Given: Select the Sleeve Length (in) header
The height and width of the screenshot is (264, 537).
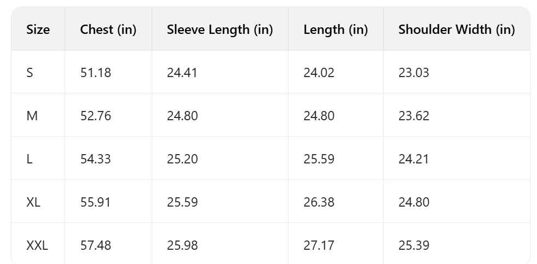Looking at the screenshot, I should point(220,30).
